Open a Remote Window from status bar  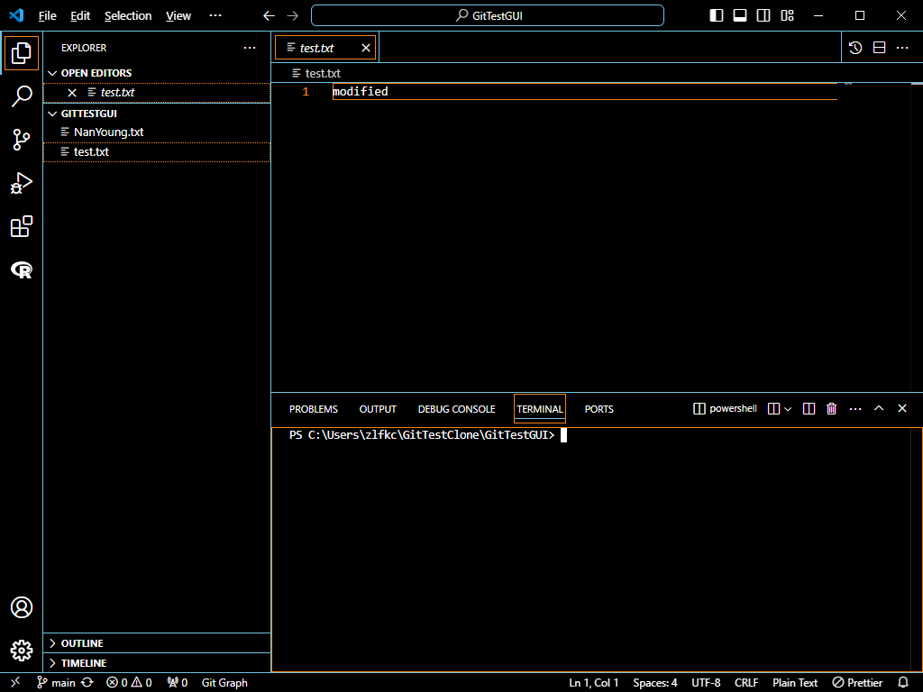point(16,682)
